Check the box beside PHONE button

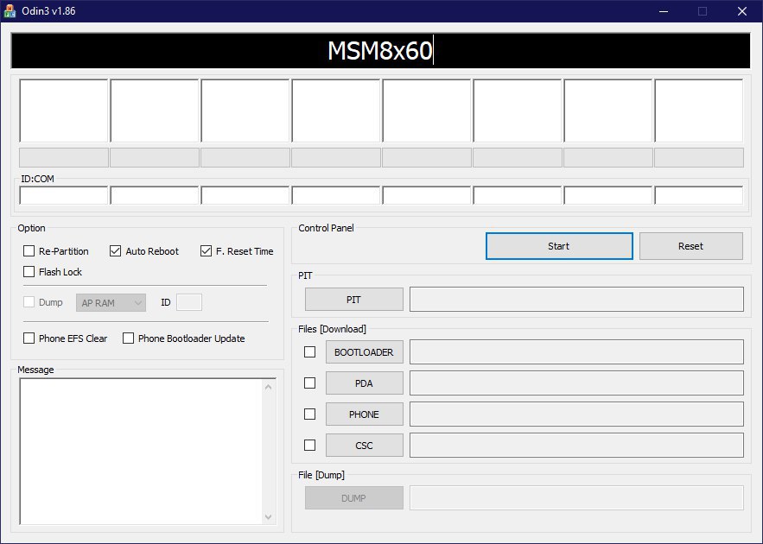pyautogui.click(x=309, y=414)
